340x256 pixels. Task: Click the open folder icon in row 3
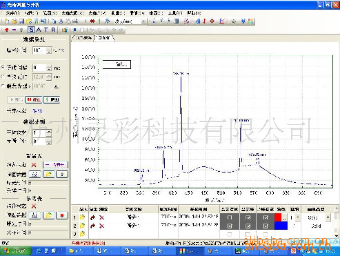click(x=82, y=234)
